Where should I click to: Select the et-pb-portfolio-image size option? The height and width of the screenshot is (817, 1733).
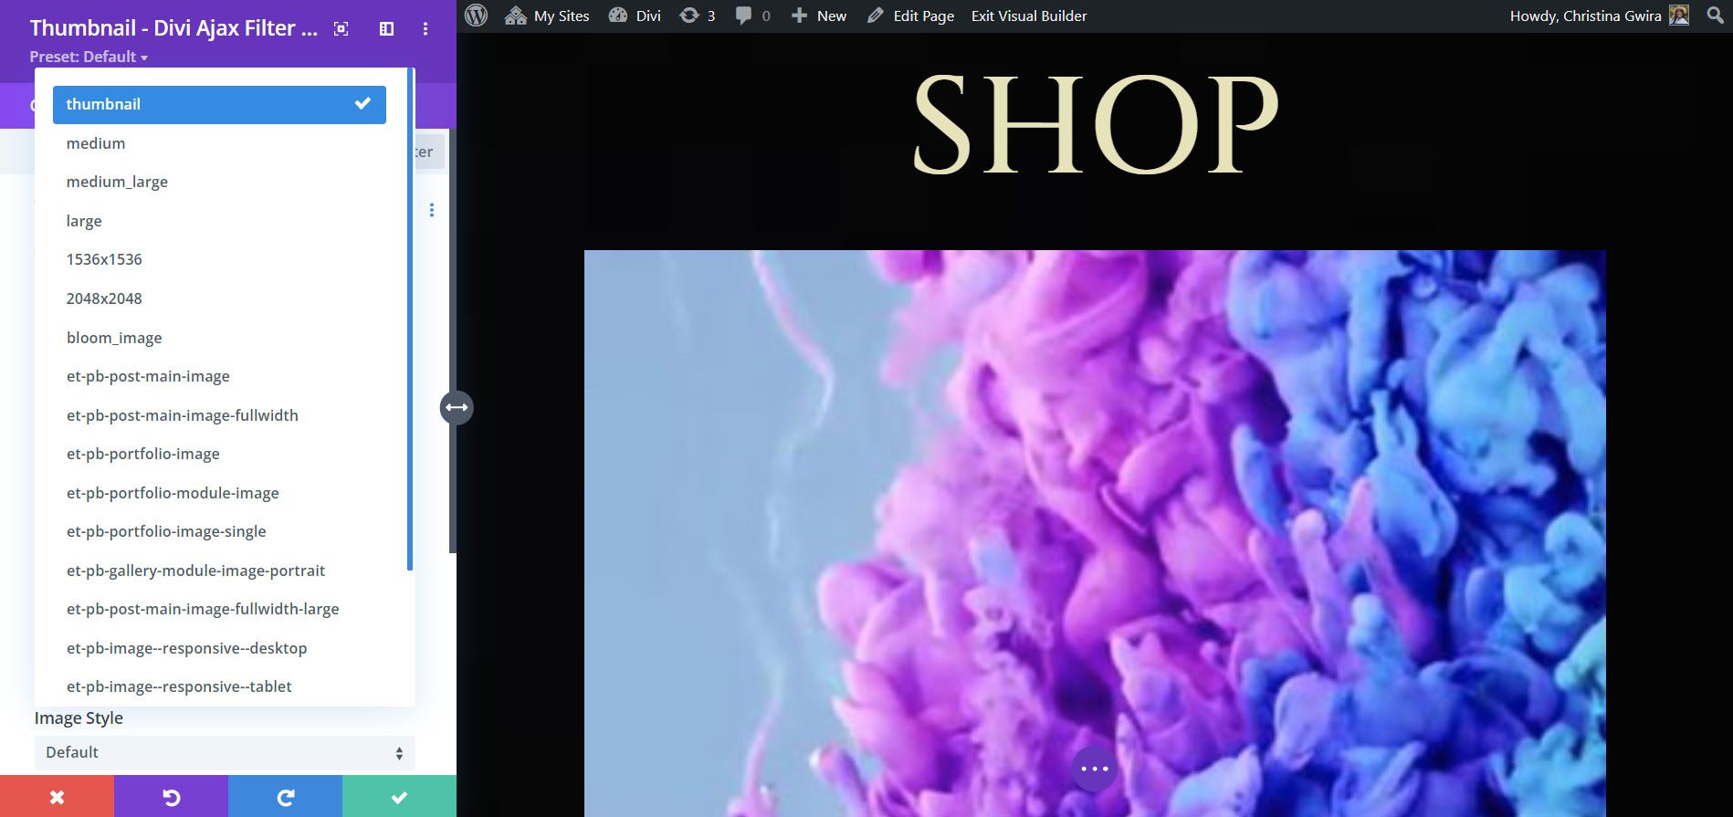142,454
